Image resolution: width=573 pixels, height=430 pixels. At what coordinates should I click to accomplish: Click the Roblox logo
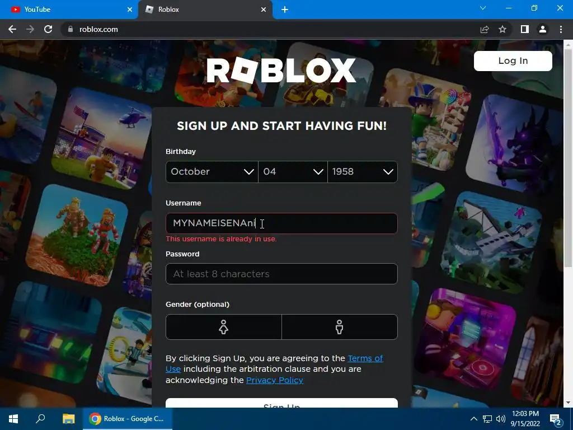[281, 70]
